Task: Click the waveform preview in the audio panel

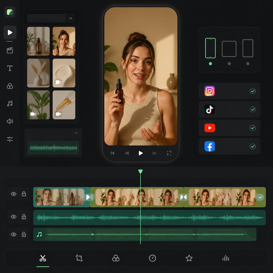Action: pyautogui.click(x=53, y=148)
